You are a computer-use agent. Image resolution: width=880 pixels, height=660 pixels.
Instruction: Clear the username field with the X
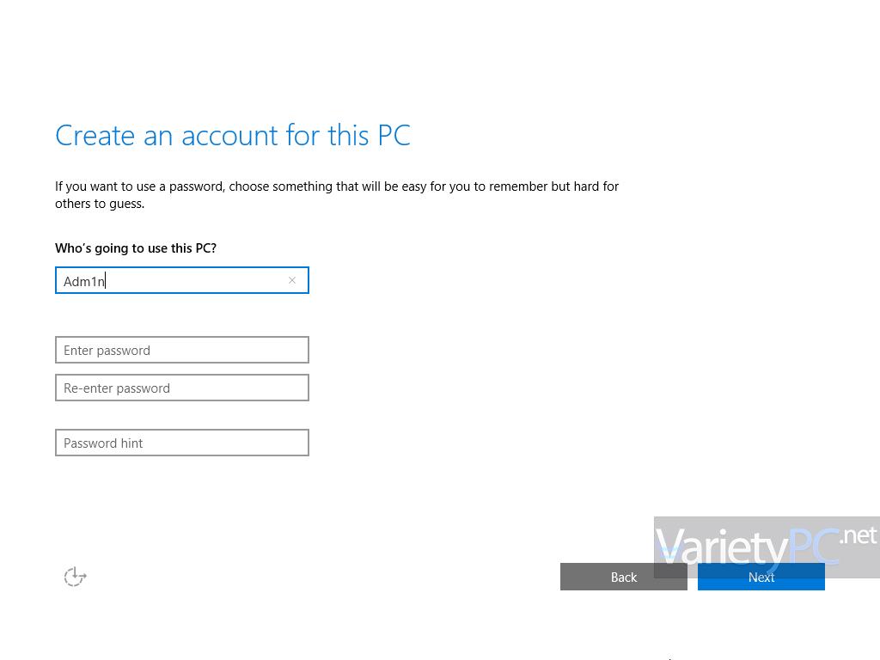pos(292,280)
